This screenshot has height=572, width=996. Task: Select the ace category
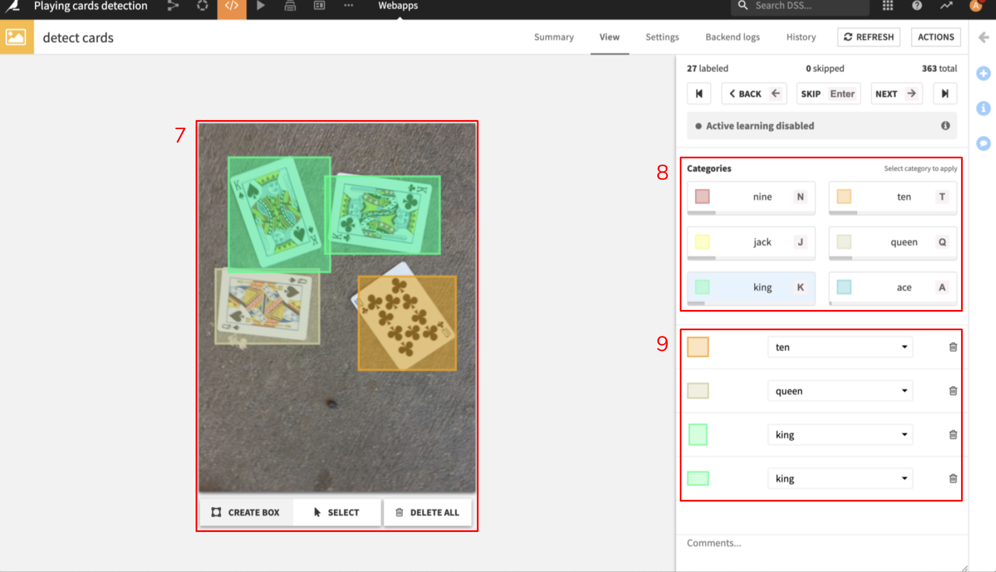coord(893,287)
